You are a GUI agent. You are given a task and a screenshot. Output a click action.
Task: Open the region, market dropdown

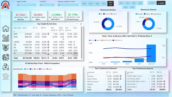point(26,5)
